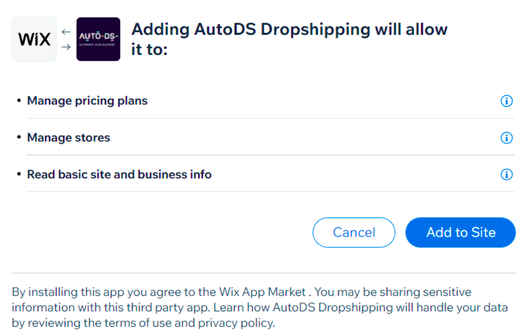Select the Manage stores permission text

click(69, 138)
